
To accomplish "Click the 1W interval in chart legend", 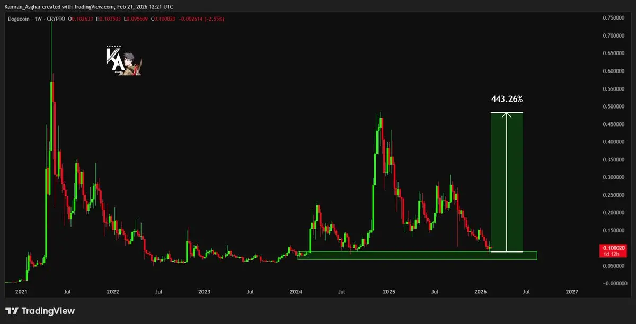I will [38, 19].
